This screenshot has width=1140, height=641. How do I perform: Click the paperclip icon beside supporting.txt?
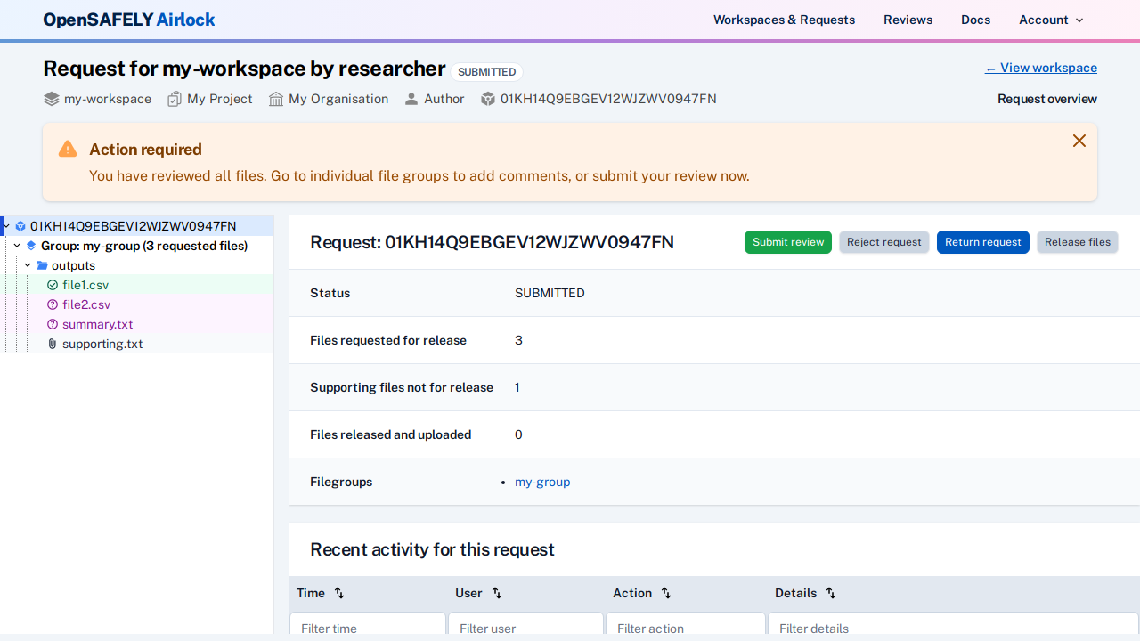point(53,344)
